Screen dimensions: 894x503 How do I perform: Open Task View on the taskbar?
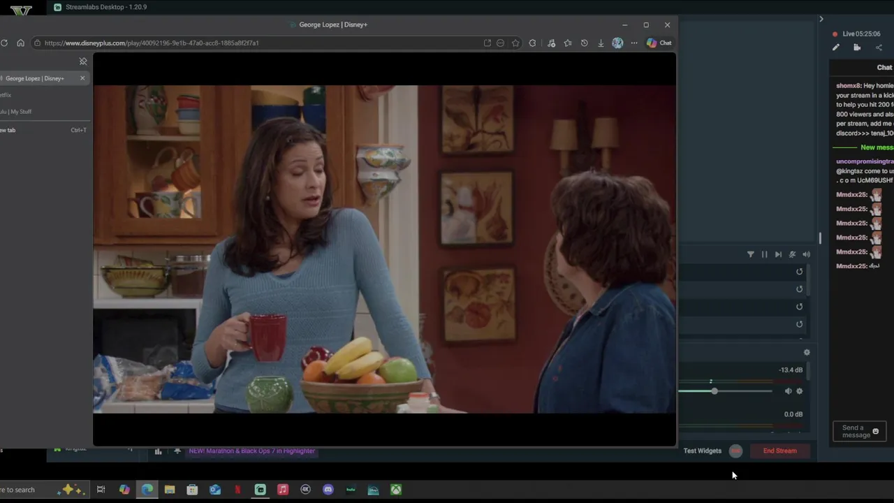tap(101, 490)
